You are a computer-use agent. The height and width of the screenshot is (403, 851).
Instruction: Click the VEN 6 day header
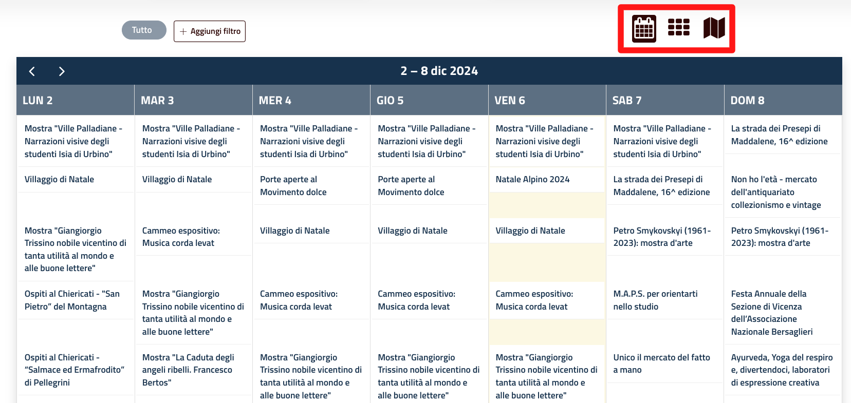[547, 100]
